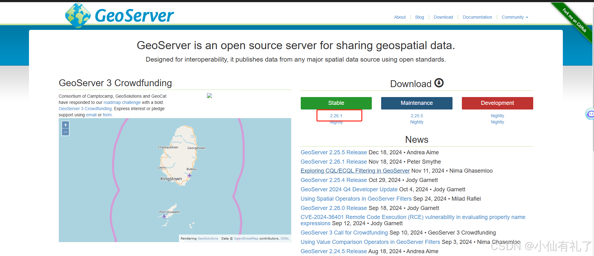Click the broken image placeholder icon
594x256 pixels.
(x=209, y=95)
